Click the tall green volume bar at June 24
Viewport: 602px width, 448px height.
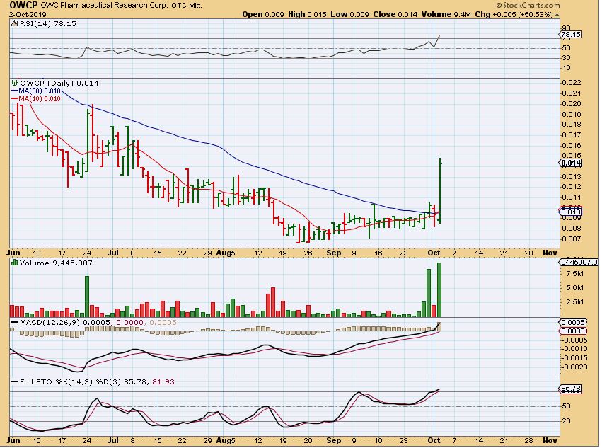coord(87,297)
